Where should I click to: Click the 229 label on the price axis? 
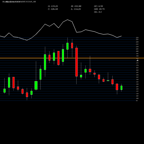(137, 38)
